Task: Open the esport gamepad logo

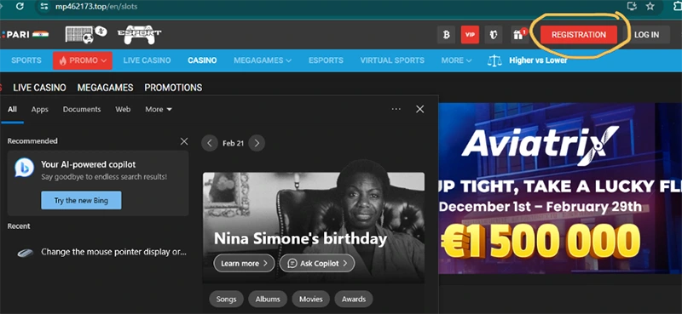Action: point(139,35)
